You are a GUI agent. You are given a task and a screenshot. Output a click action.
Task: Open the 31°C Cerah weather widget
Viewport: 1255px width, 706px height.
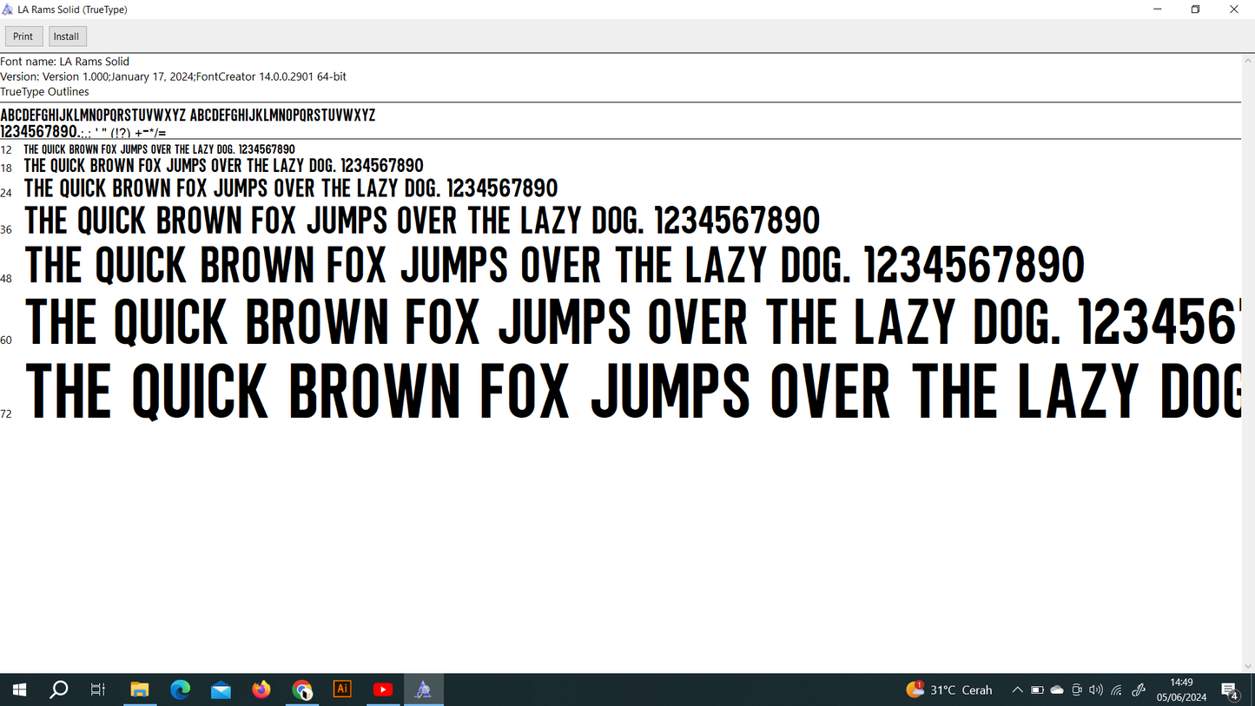[x=949, y=690]
